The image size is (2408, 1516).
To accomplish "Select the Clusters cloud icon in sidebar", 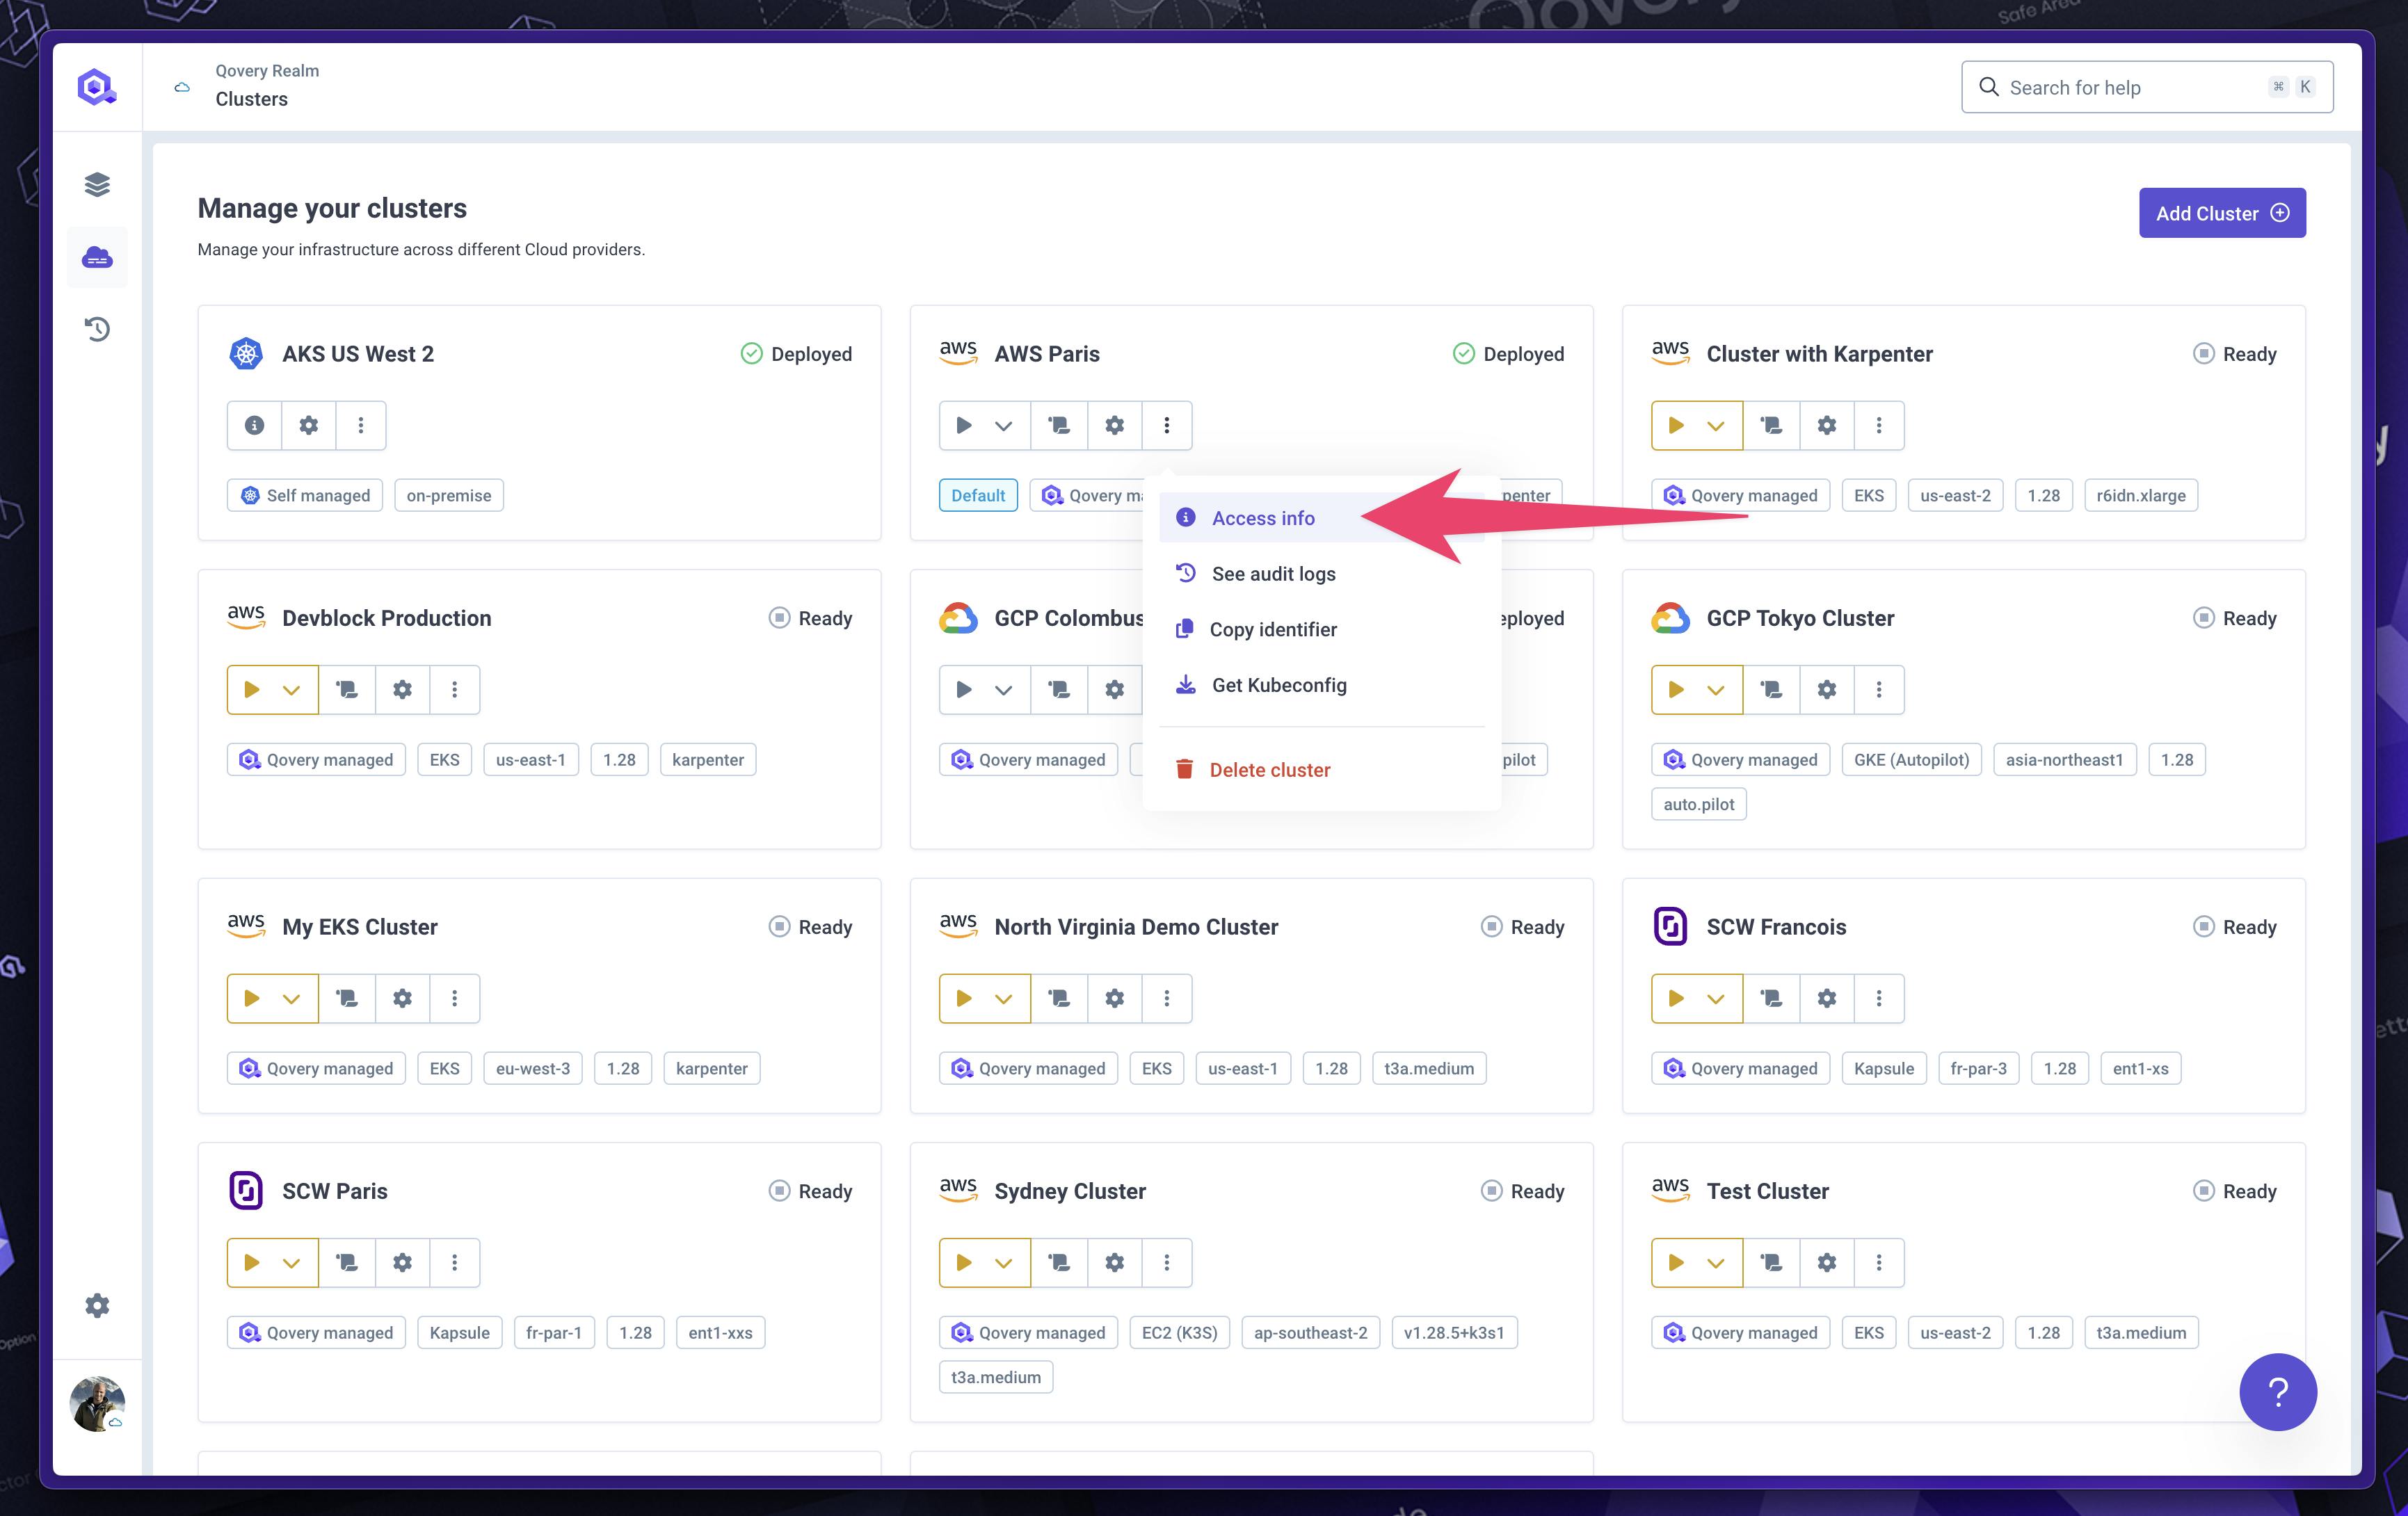I will [97, 258].
